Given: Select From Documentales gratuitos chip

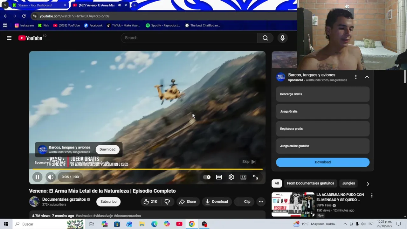Looking at the screenshot, I should (310, 183).
